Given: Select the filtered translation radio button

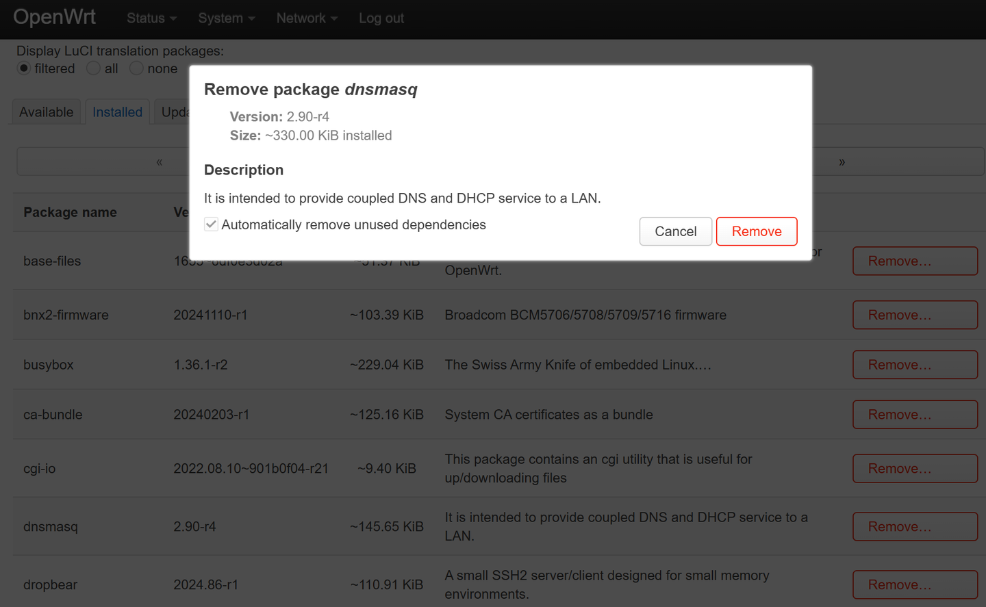Looking at the screenshot, I should click(x=24, y=68).
